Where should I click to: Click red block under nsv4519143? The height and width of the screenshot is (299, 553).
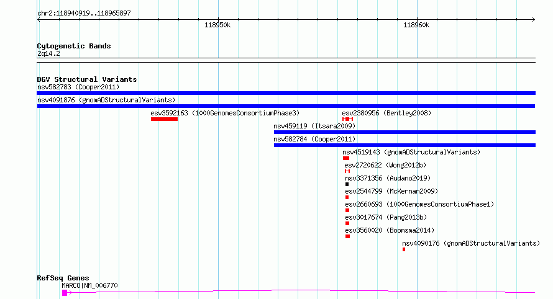point(346,158)
